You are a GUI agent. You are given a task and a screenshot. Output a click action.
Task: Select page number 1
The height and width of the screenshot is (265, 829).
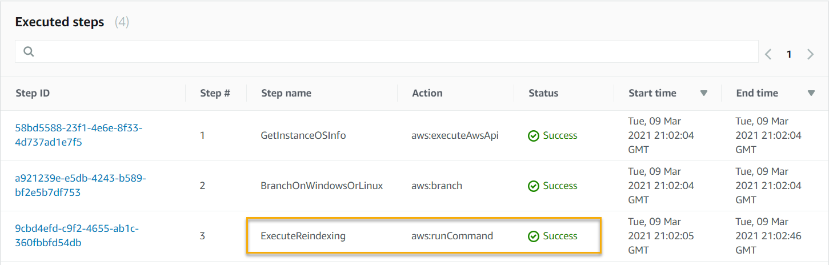pyautogui.click(x=789, y=54)
